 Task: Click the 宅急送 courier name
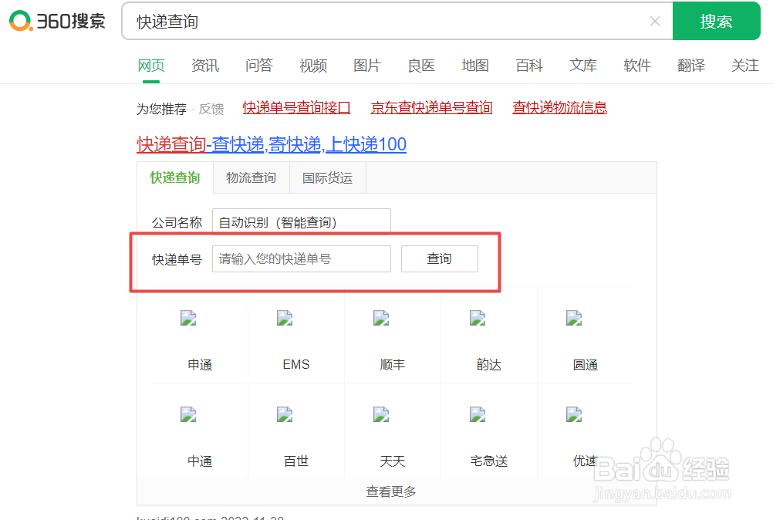[489, 461]
